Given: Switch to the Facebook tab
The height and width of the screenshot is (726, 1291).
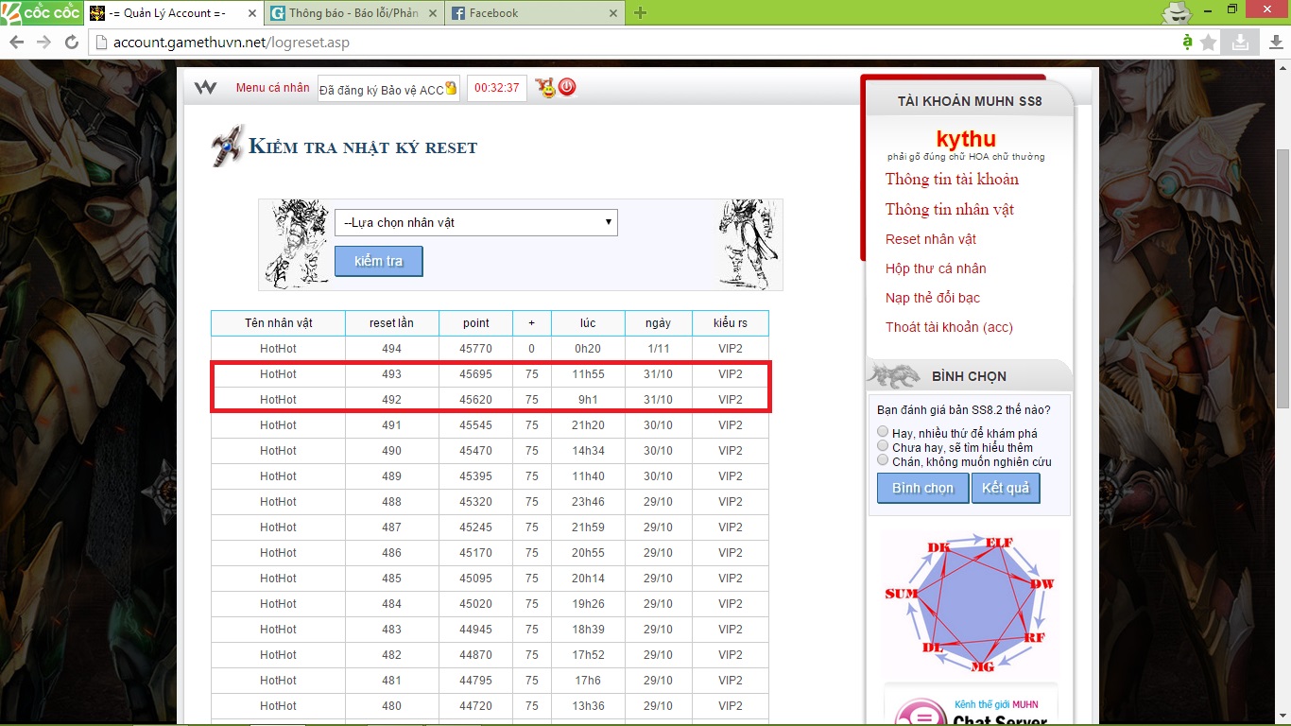Looking at the screenshot, I should [535, 13].
